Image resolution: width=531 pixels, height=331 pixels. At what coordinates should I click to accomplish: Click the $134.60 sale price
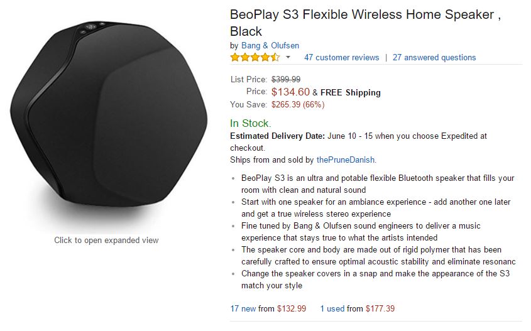tap(290, 92)
